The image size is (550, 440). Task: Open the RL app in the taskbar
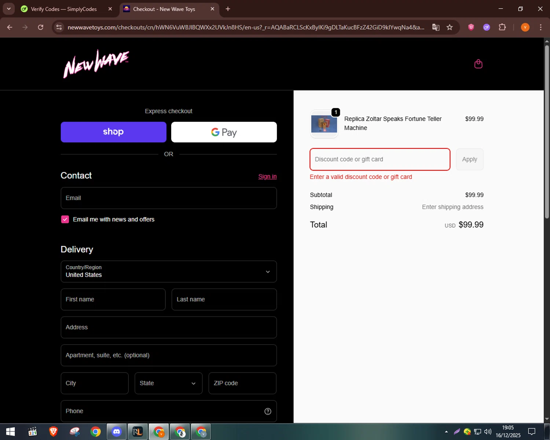(137, 432)
